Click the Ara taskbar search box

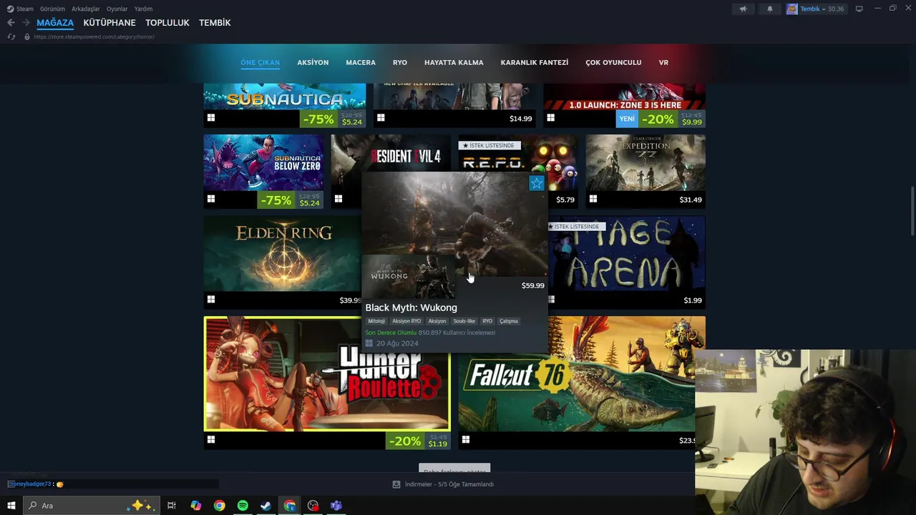click(90, 506)
